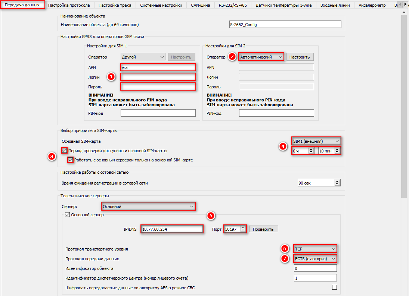The image size is (409, 296).
Task: Expand the EGTS data protocol dropdown
Action: pyautogui.click(x=315, y=259)
